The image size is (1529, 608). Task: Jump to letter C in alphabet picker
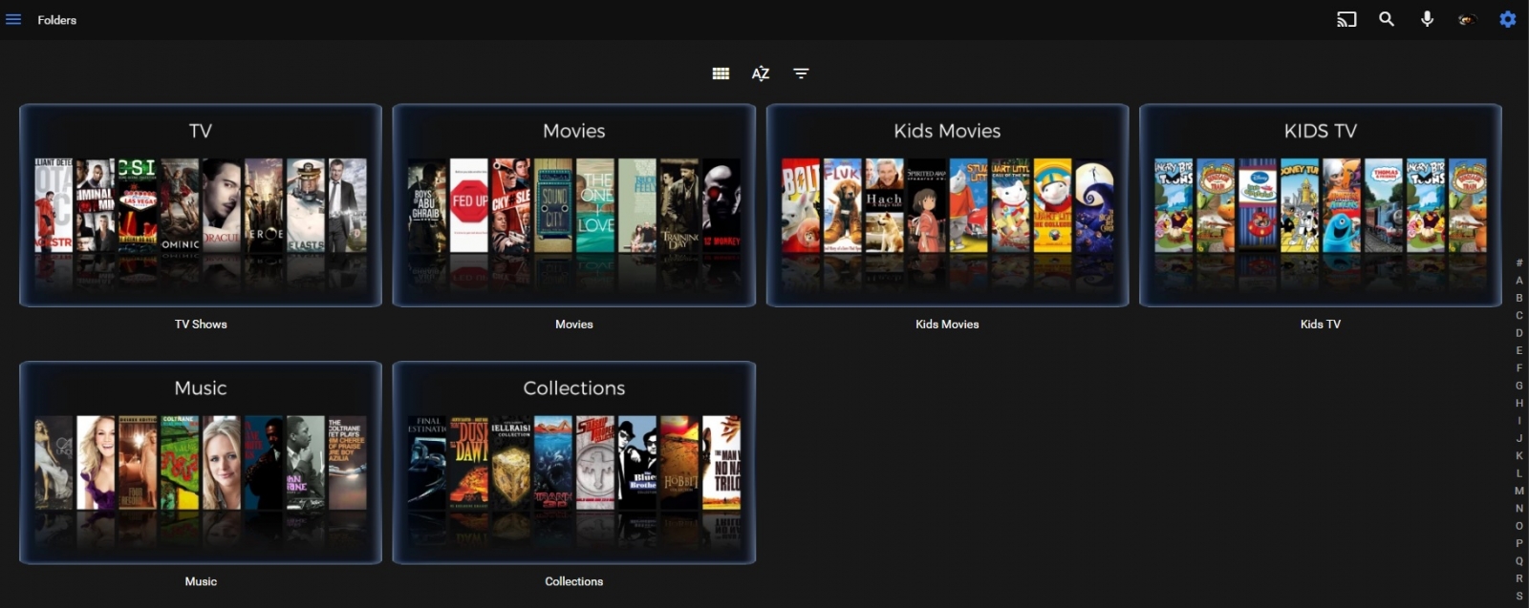tap(1519, 315)
